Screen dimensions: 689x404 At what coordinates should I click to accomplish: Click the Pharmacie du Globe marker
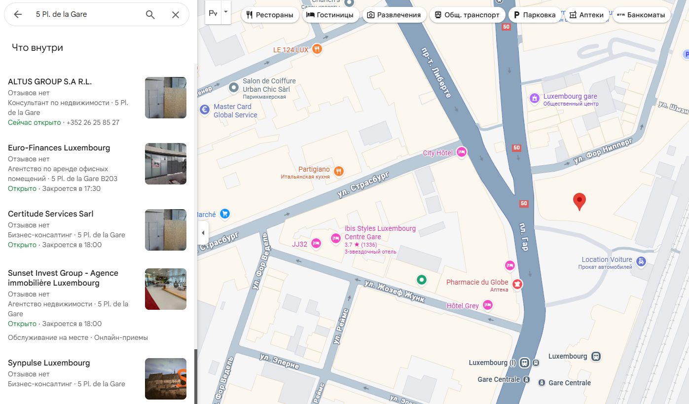click(517, 284)
